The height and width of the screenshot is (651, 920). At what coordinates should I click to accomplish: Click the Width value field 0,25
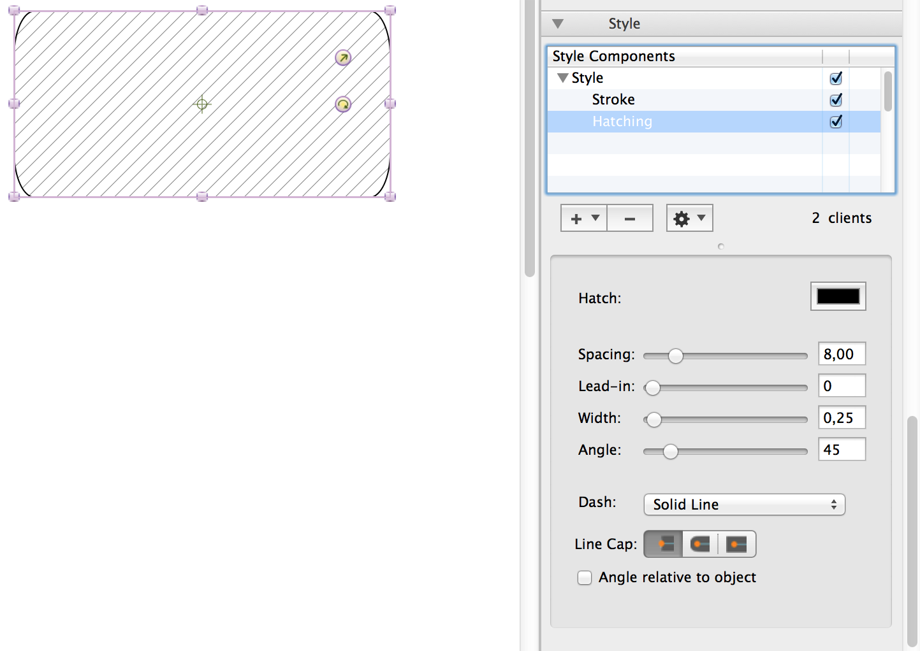(x=842, y=418)
